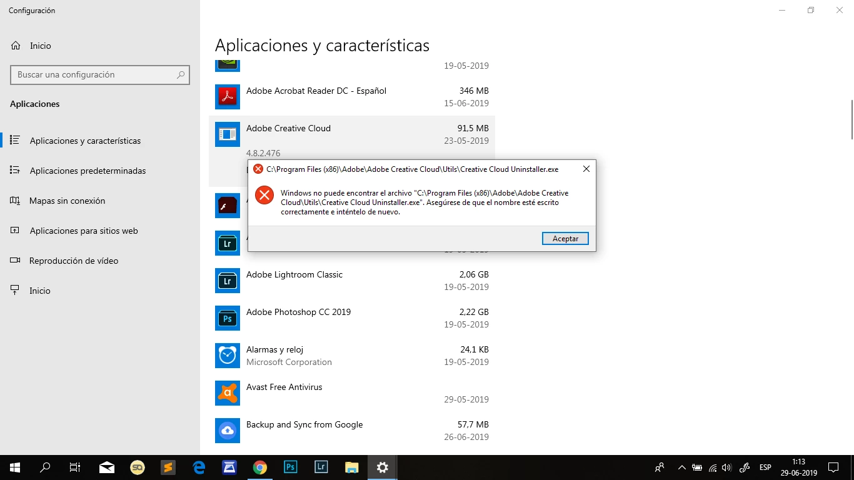This screenshot has height=480, width=854.
Task: Open Reproducción de vídeo section
Action: (x=74, y=261)
